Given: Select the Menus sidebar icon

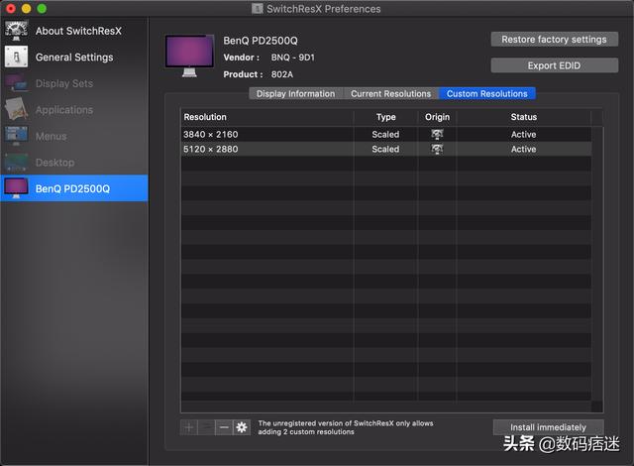Looking at the screenshot, I should coord(16,136).
